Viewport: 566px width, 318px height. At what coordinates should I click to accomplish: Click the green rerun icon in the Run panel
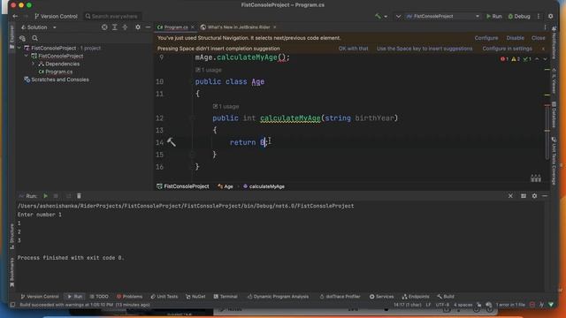pyautogui.click(x=45, y=196)
